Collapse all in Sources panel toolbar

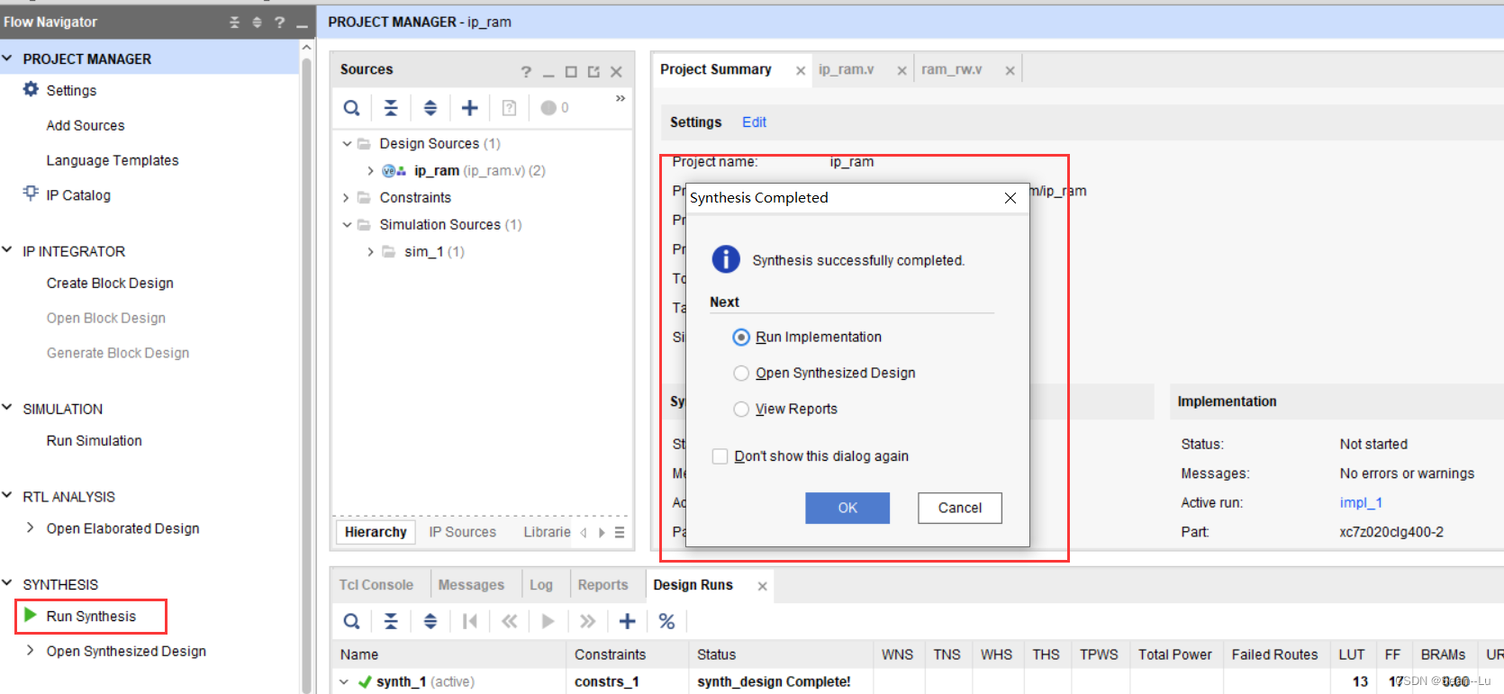[391, 108]
